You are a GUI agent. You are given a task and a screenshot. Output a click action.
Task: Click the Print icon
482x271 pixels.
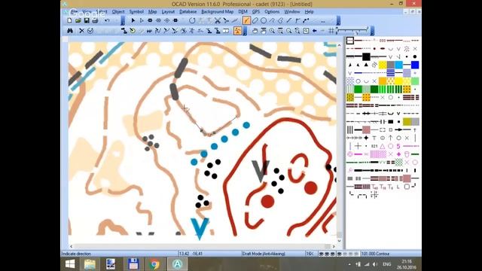point(95,20)
